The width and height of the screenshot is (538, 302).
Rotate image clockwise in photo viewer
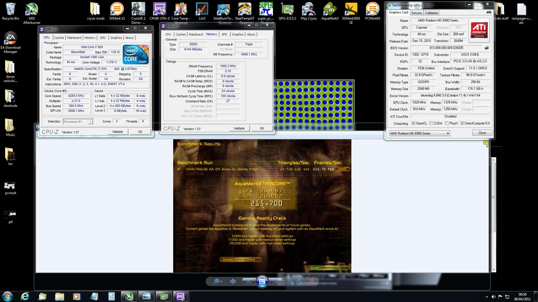299,282
